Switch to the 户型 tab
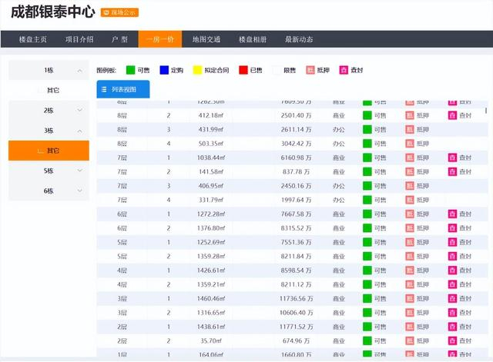Viewport: 493px width, 362px height. (x=119, y=39)
